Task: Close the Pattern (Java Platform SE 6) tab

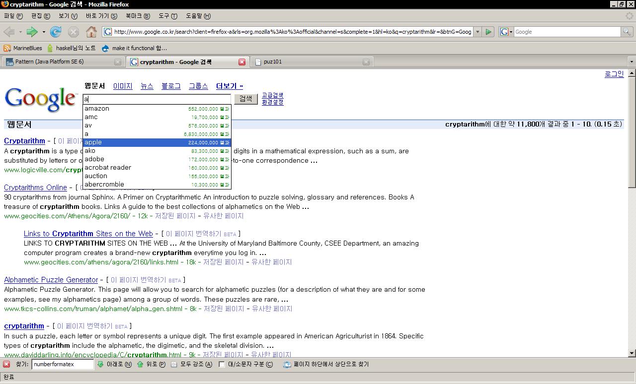Action: pyautogui.click(x=118, y=62)
